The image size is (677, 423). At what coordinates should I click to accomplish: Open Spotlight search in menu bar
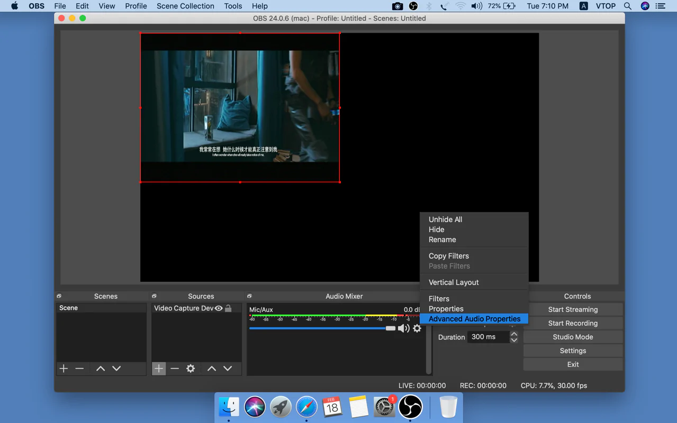click(x=628, y=6)
